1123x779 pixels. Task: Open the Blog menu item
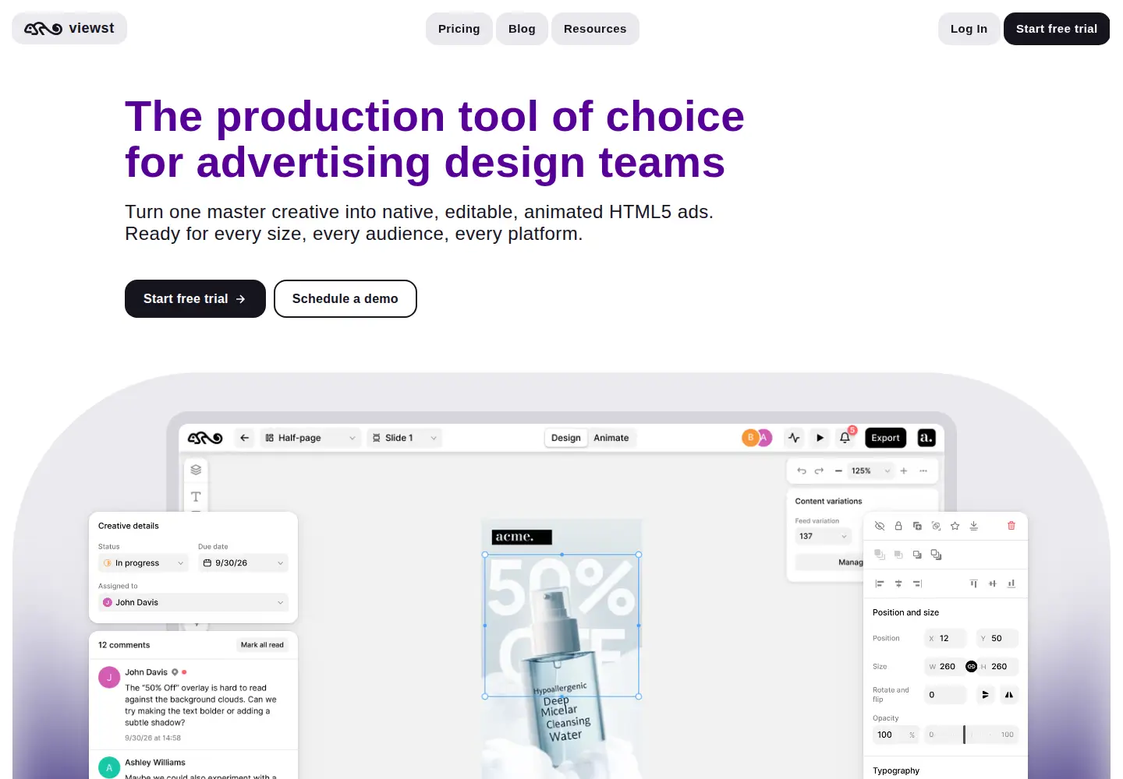click(522, 29)
